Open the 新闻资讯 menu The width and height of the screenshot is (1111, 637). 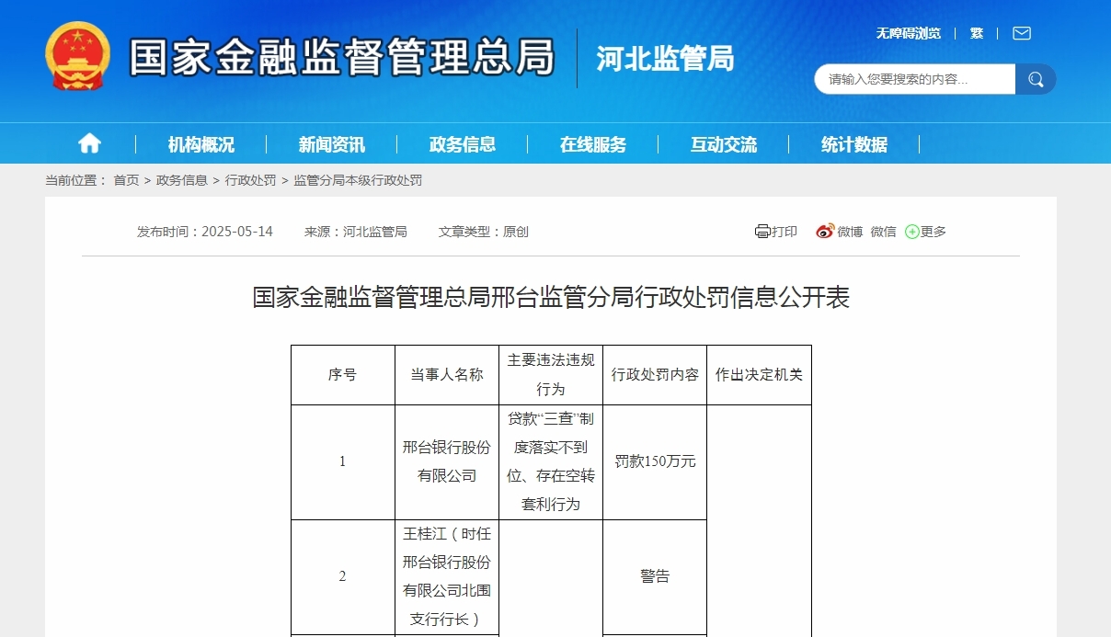click(x=332, y=142)
